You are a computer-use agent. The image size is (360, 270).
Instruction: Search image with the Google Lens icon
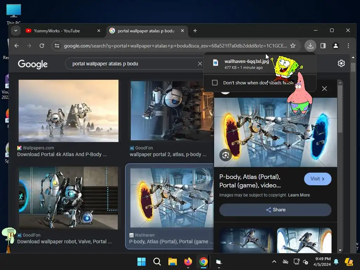click(x=225, y=155)
